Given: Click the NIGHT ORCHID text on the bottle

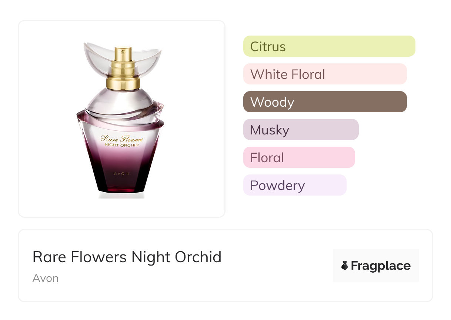Looking at the screenshot, I should (122, 145).
